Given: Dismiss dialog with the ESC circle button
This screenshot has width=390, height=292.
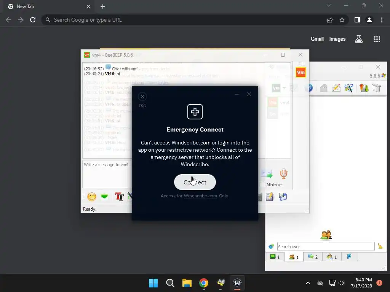Looking at the screenshot, I should (x=142, y=97).
